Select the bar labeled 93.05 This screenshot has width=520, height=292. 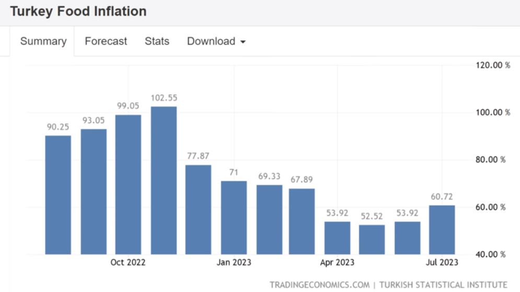click(94, 192)
